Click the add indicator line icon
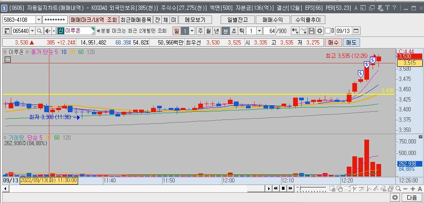This screenshot has height=203, width=424. pyautogui.click(x=303, y=31)
